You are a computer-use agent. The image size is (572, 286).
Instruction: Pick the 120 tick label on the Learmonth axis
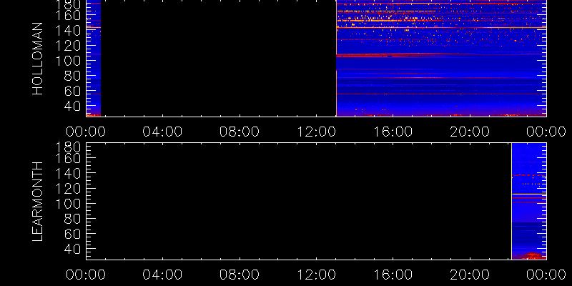click(x=67, y=189)
